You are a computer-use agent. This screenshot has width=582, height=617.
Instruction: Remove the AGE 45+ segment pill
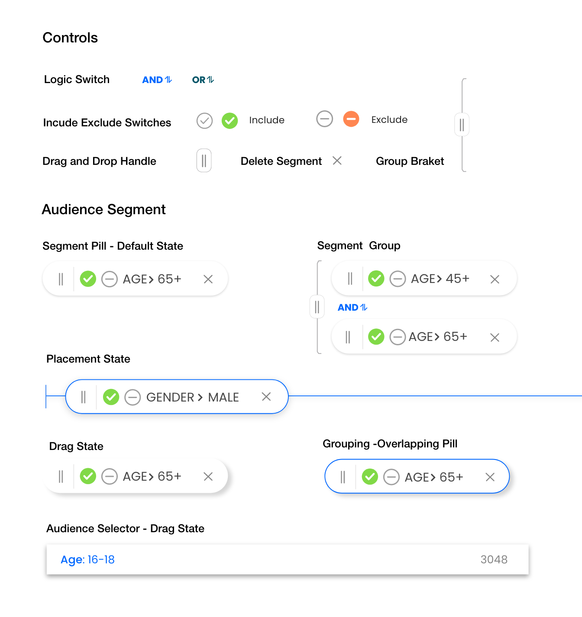(x=495, y=279)
